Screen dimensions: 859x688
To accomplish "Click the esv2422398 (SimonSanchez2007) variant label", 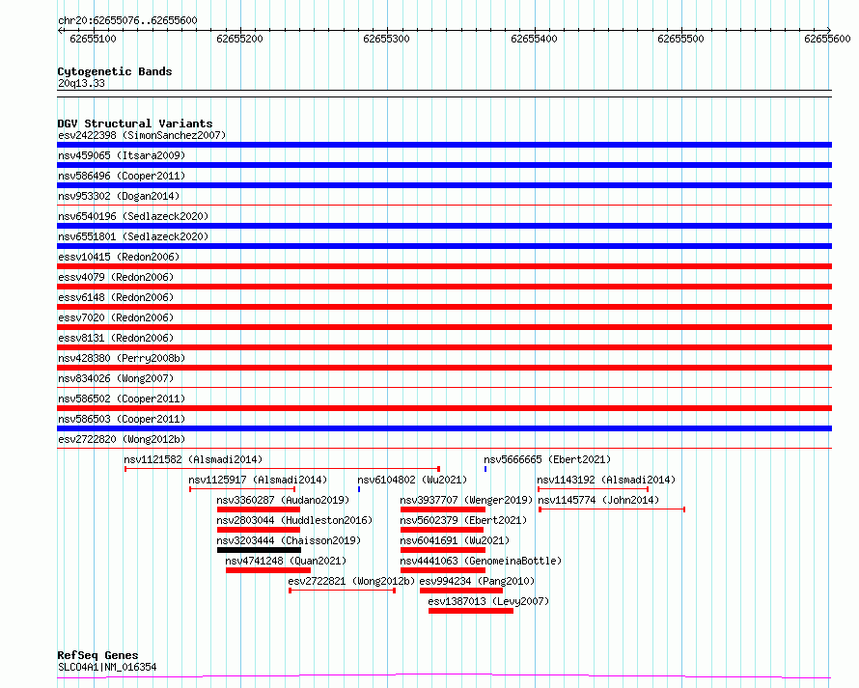I will [x=142, y=135].
